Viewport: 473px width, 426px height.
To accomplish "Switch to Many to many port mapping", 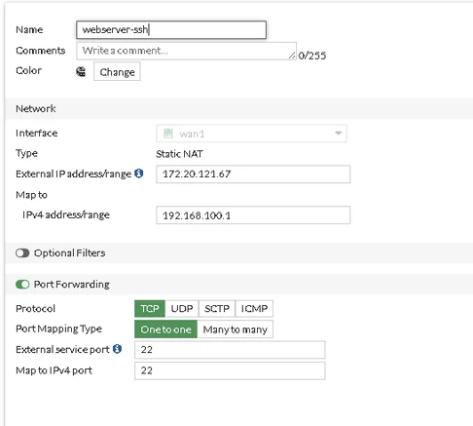I will [235, 329].
